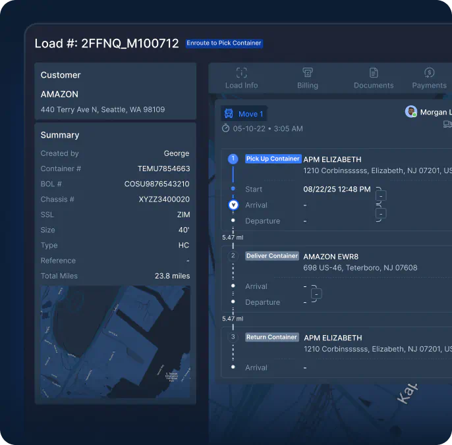Screen dimensions: 452x445
Task: Click the Load # 2FFNQ_M100712 heading
Action: click(x=107, y=43)
